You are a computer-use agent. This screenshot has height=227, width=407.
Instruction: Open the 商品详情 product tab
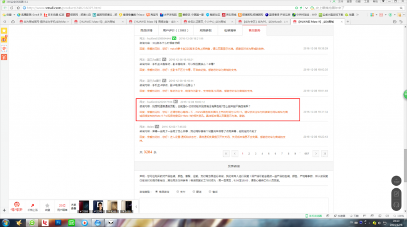pyautogui.click(x=146, y=31)
